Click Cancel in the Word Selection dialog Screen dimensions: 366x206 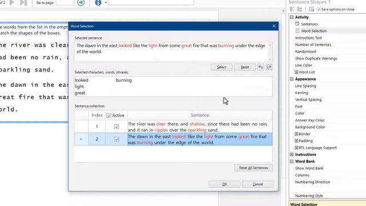click(x=258, y=184)
